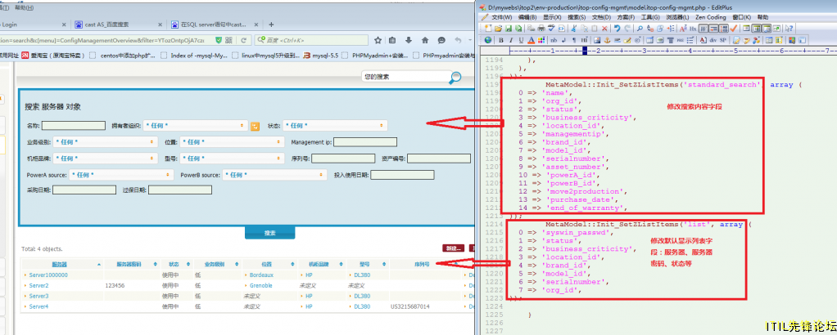Image resolution: width=837 pixels, height=335 pixels.
Task: Click the font color A icon
Action: 532,40
